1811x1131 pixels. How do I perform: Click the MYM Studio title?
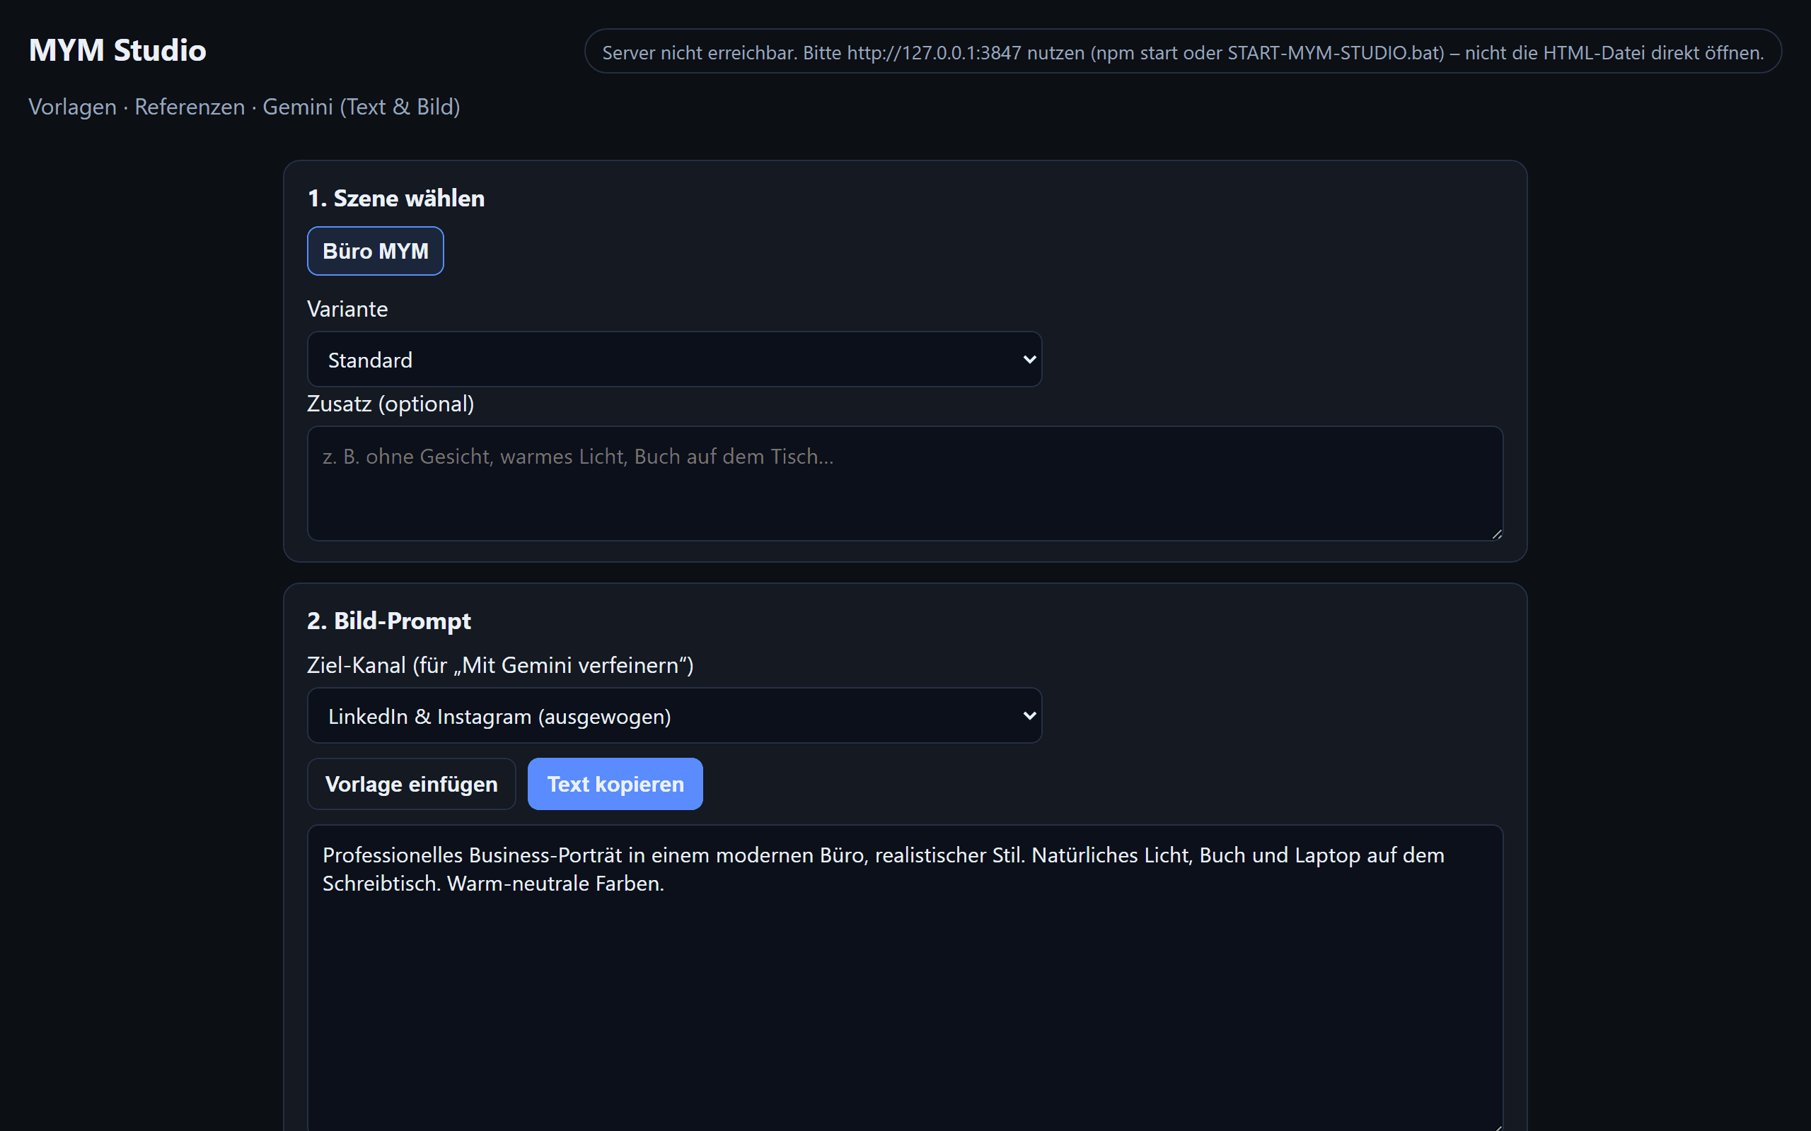click(x=117, y=50)
